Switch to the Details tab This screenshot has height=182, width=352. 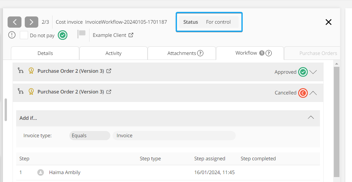(x=45, y=53)
